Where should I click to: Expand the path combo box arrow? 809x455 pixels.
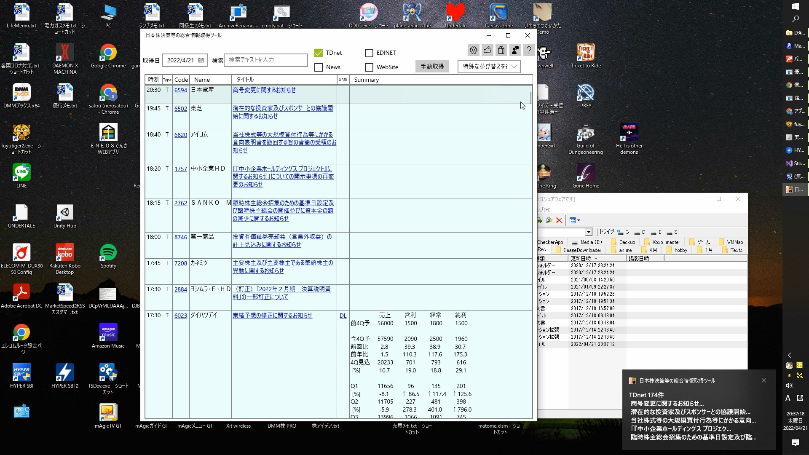[x=589, y=232]
